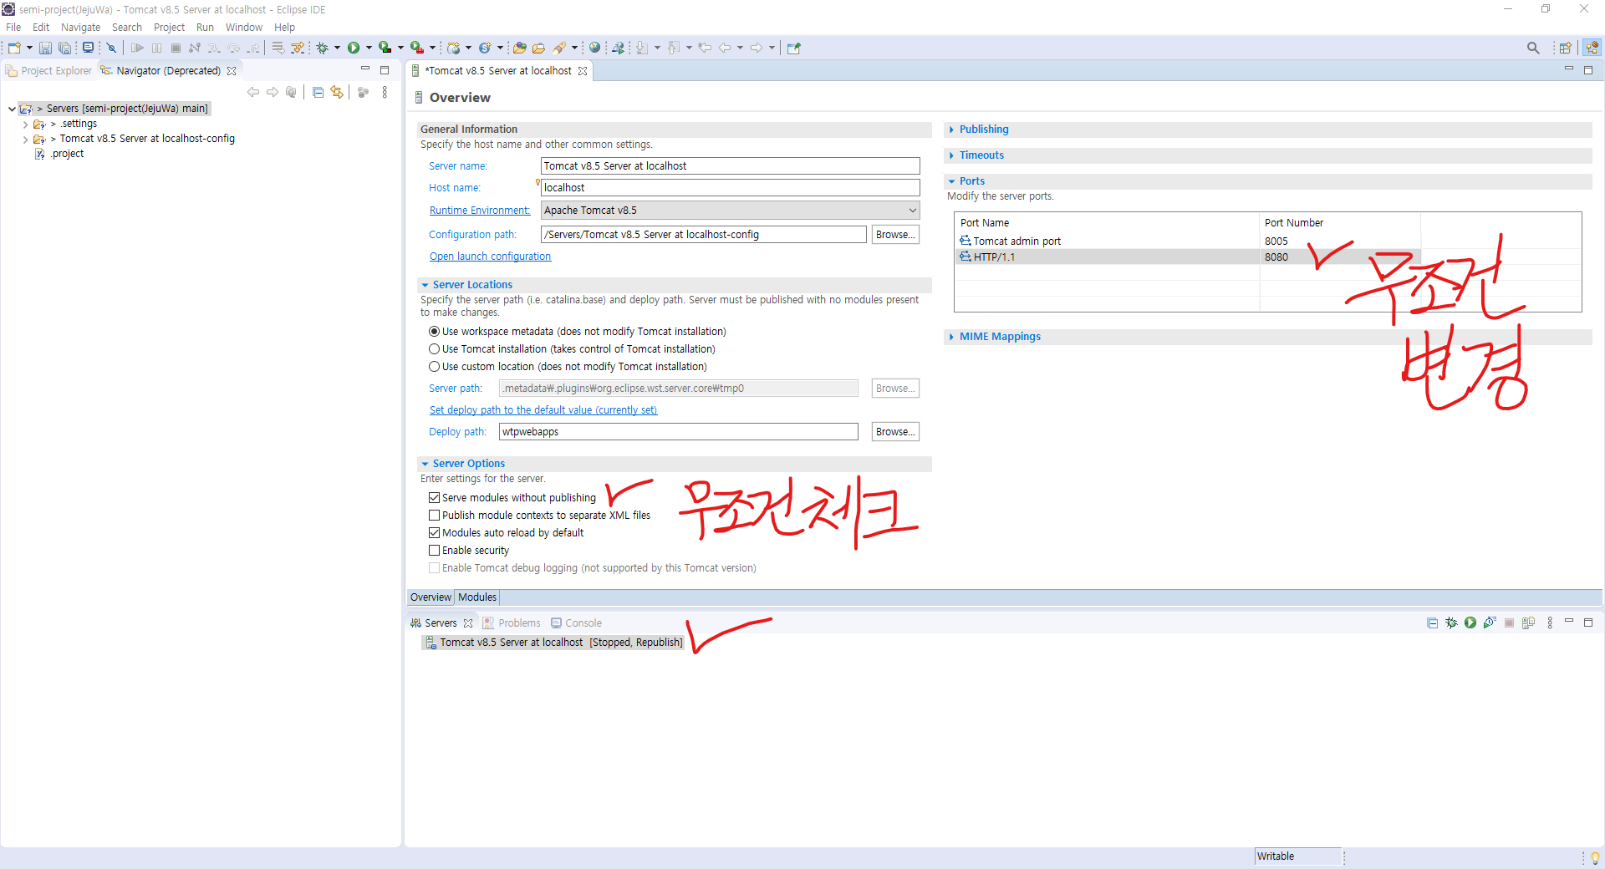Screen dimensions: 1605x869
Task: Toggle 'Serve modules without publishing' checkbox
Action: tap(435, 498)
